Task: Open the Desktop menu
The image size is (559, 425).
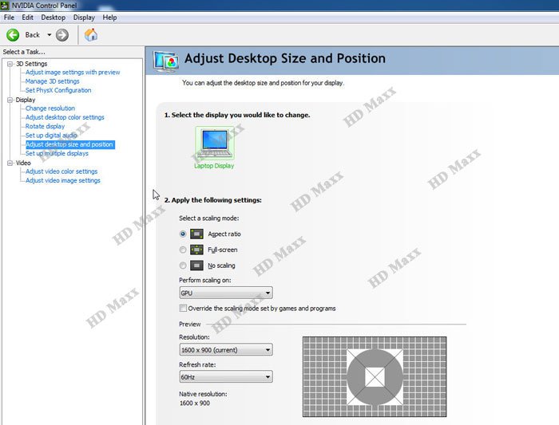Action: pyautogui.click(x=54, y=18)
